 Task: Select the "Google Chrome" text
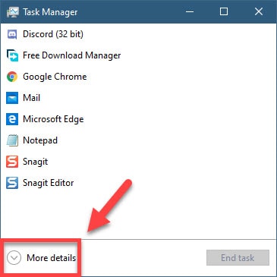pos(55,77)
